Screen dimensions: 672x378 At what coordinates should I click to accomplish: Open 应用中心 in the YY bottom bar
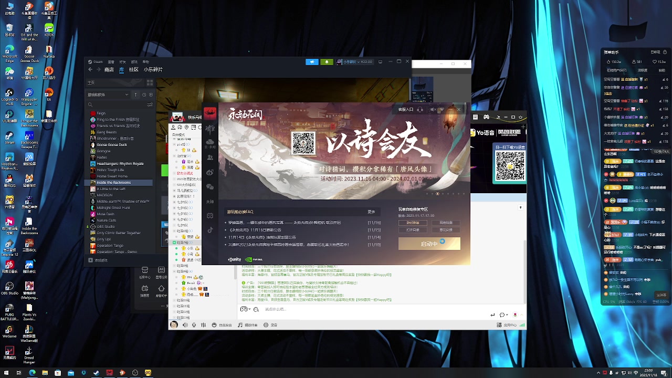click(x=507, y=325)
